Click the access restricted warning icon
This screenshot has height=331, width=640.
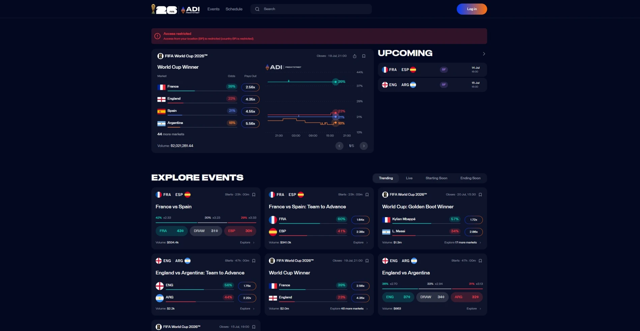[157, 36]
